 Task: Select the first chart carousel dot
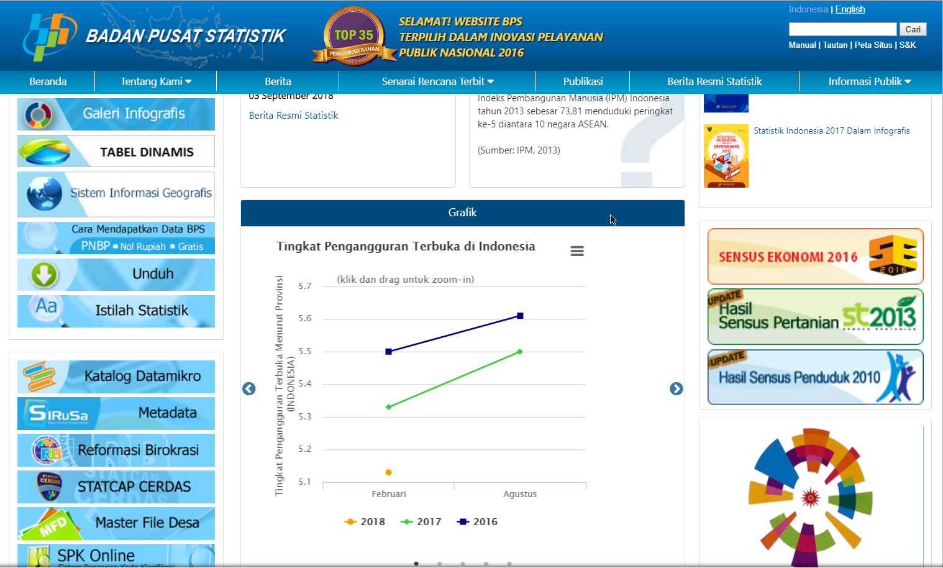pyautogui.click(x=416, y=564)
